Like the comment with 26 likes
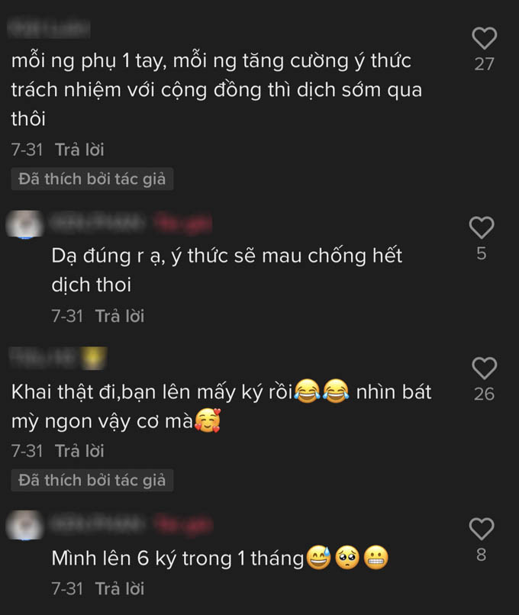Viewport: 519px width, 615px height. coord(484,368)
